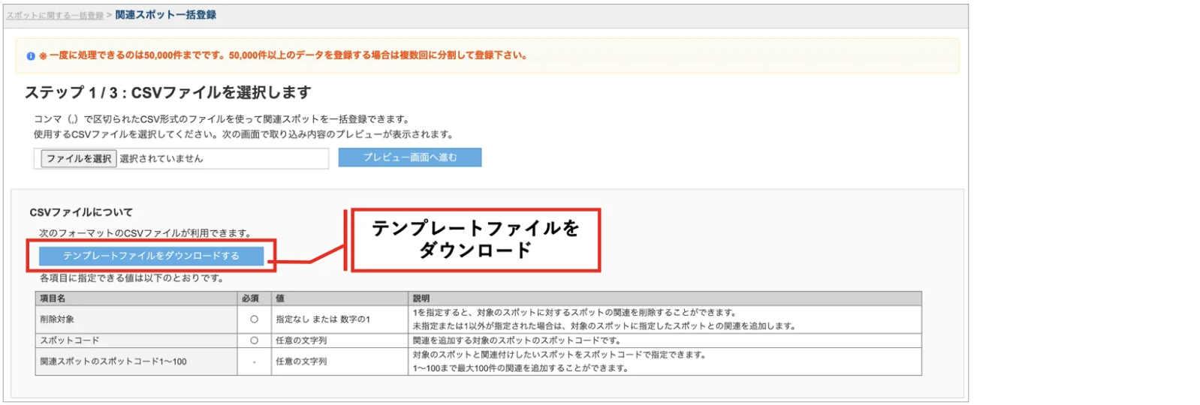
Task: Click the 各項目に指定できる値は以下のとおりです text
Action: 132,278
